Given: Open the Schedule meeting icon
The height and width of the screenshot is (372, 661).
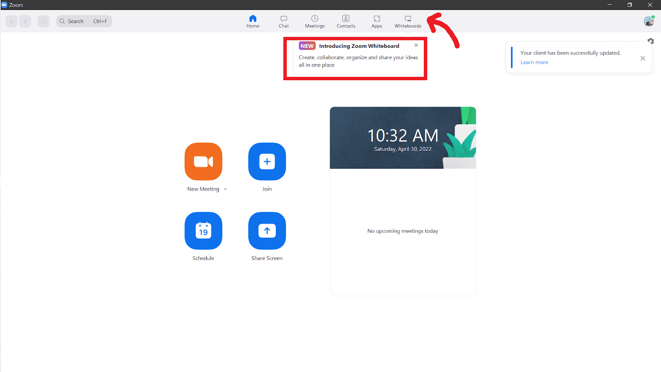Looking at the screenshot, I should click(203, 231).
